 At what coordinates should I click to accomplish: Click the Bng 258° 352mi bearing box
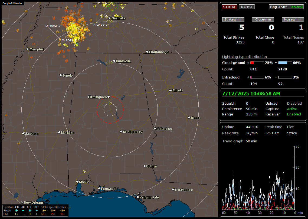point(286,7)
